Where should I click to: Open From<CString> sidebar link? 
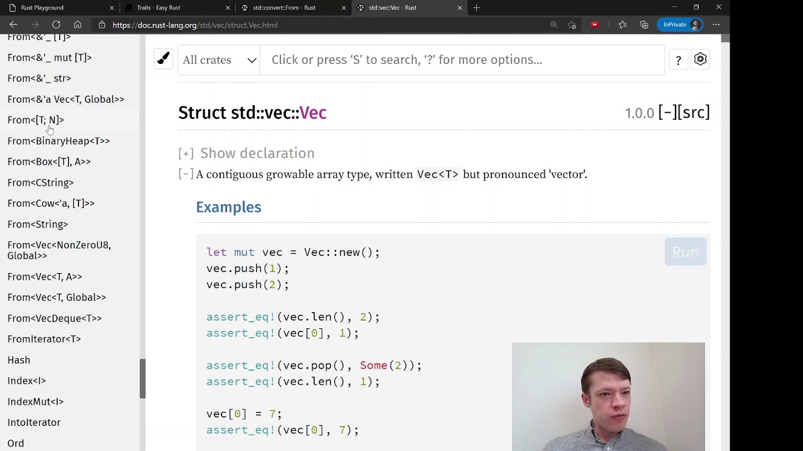point(40,182)
